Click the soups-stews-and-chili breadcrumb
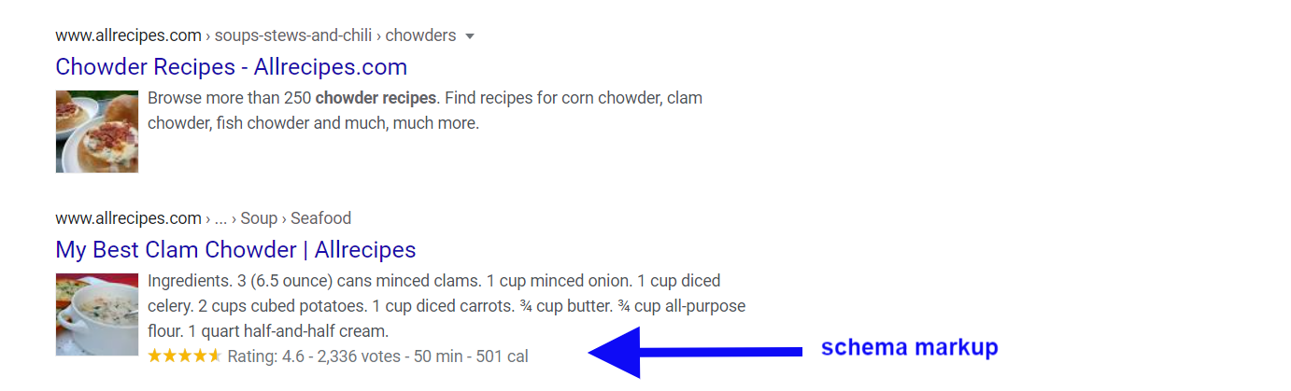Viewport: 1291px width, 391px height. (x=293, y=35)
